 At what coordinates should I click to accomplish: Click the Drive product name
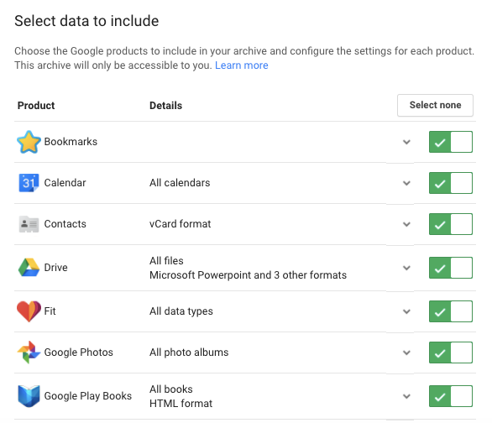(x=56, y=268)
